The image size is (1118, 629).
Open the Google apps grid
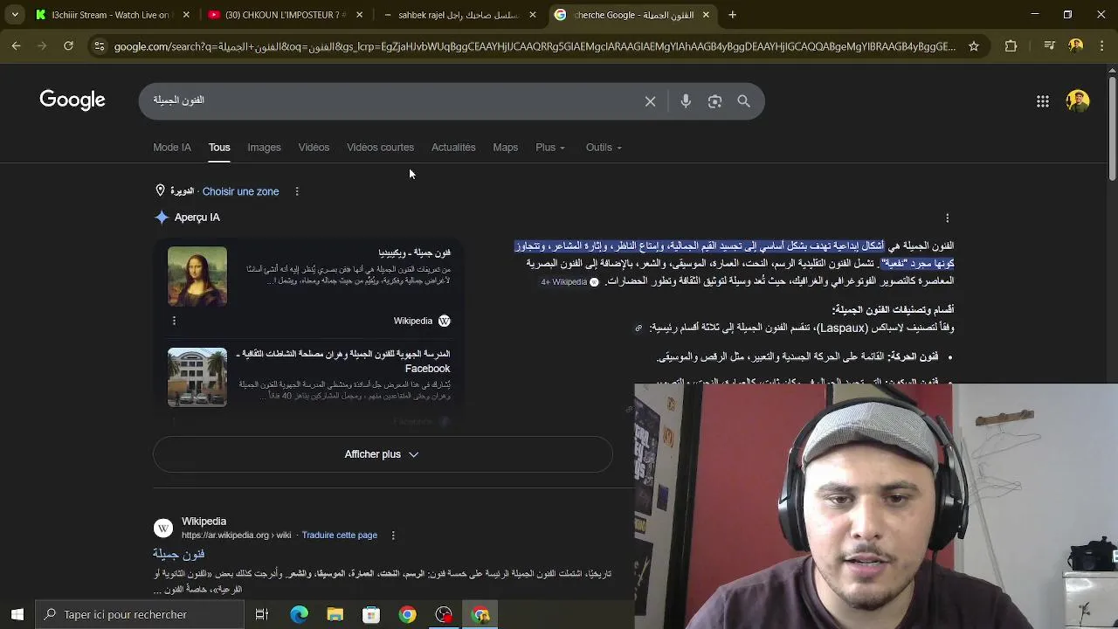tap(1043, 101)
